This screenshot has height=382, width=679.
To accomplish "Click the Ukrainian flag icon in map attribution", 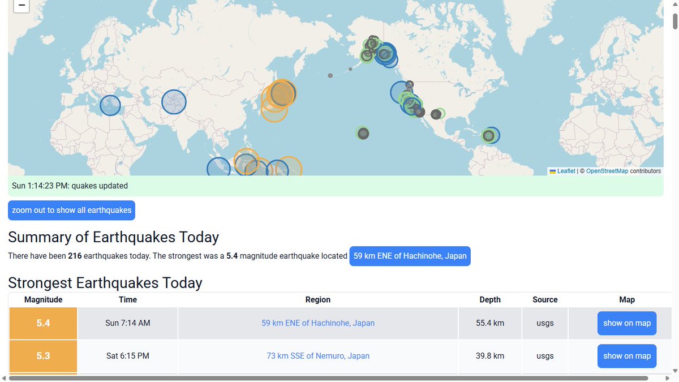I will pos(552,171).
